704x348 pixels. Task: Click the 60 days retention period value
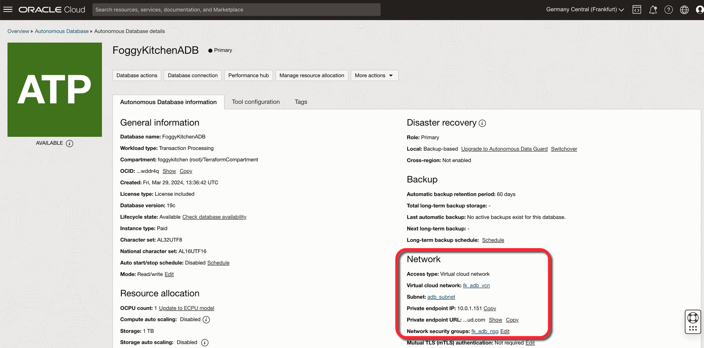click(506, 194)
